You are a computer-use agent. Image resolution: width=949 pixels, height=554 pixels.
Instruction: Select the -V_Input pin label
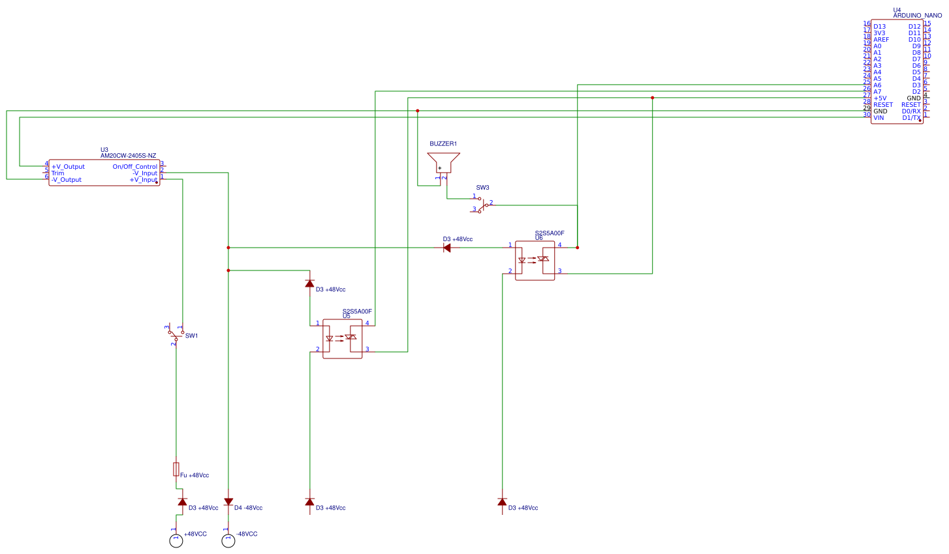tap(145, 173)
